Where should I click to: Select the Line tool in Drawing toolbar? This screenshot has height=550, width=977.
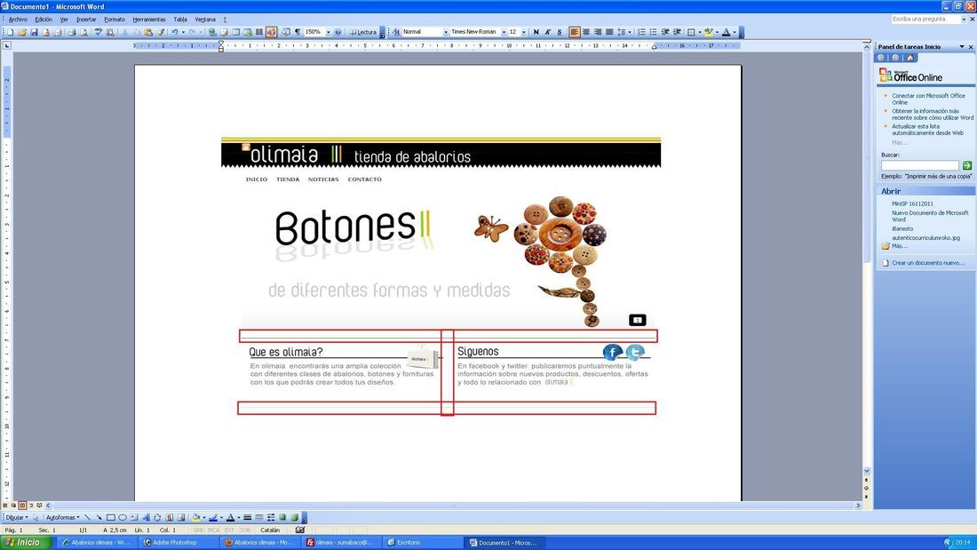[x=87, y=518]
